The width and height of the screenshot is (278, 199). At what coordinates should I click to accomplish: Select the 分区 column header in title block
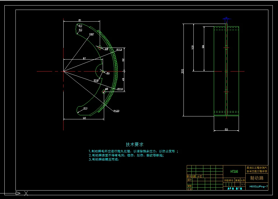coord(200,176)
